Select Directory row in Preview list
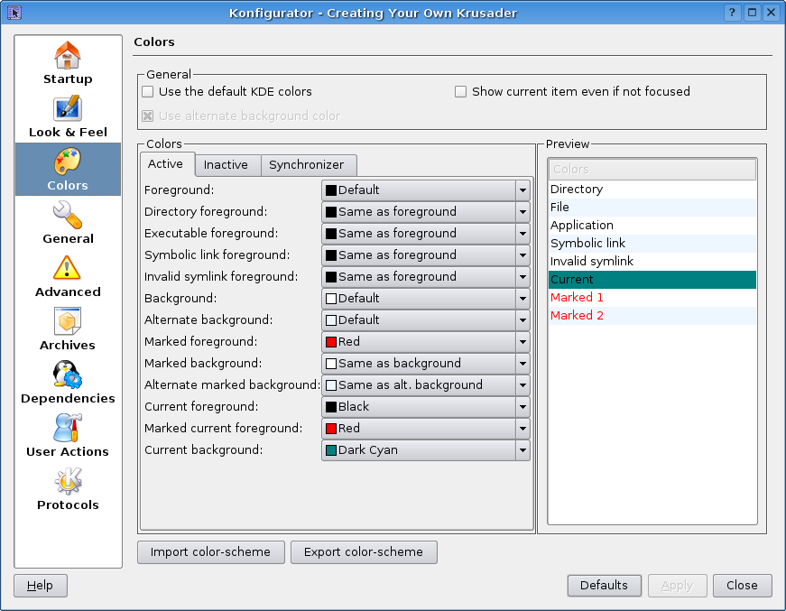The height and width of the screenshot is (611, 786). 652,190
